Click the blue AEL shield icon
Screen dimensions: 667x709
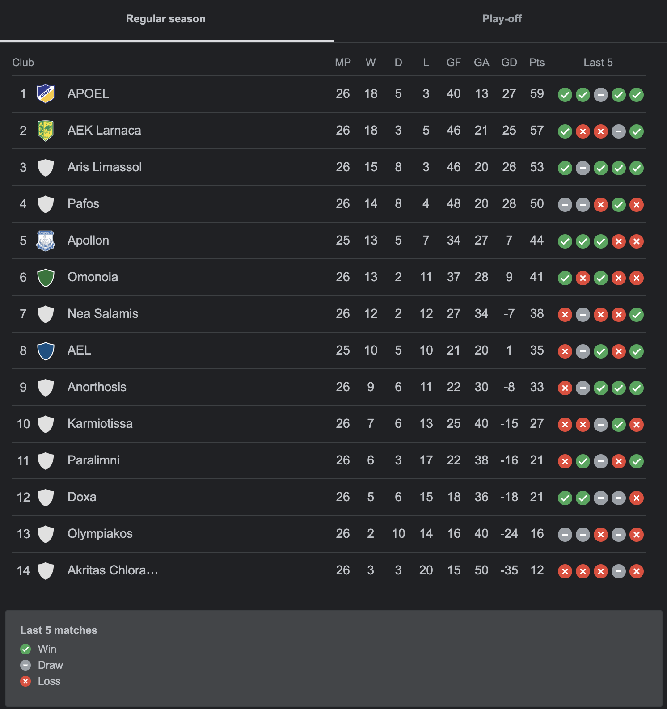[46, 350]
